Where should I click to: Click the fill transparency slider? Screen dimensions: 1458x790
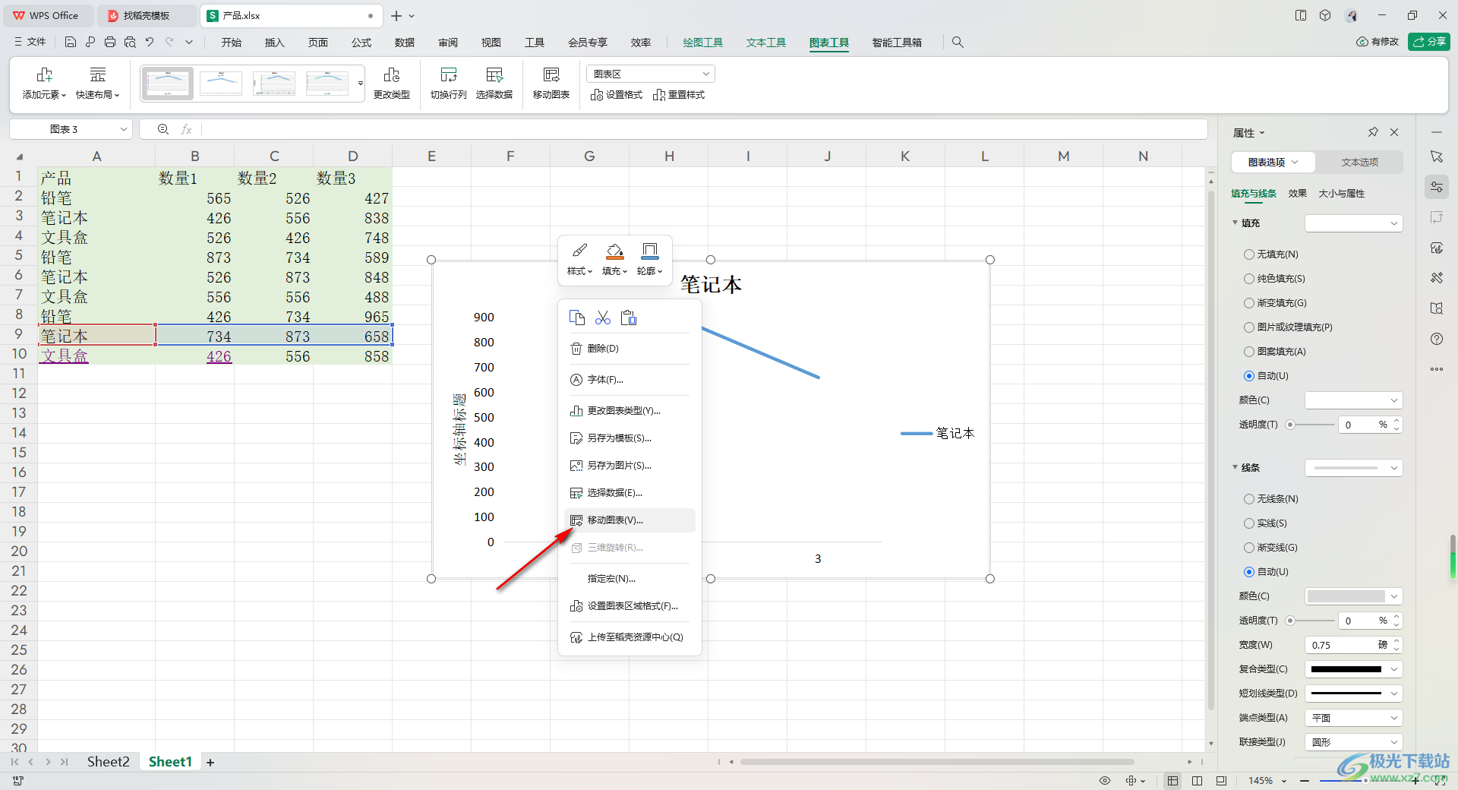click(x=1310, y=425)
